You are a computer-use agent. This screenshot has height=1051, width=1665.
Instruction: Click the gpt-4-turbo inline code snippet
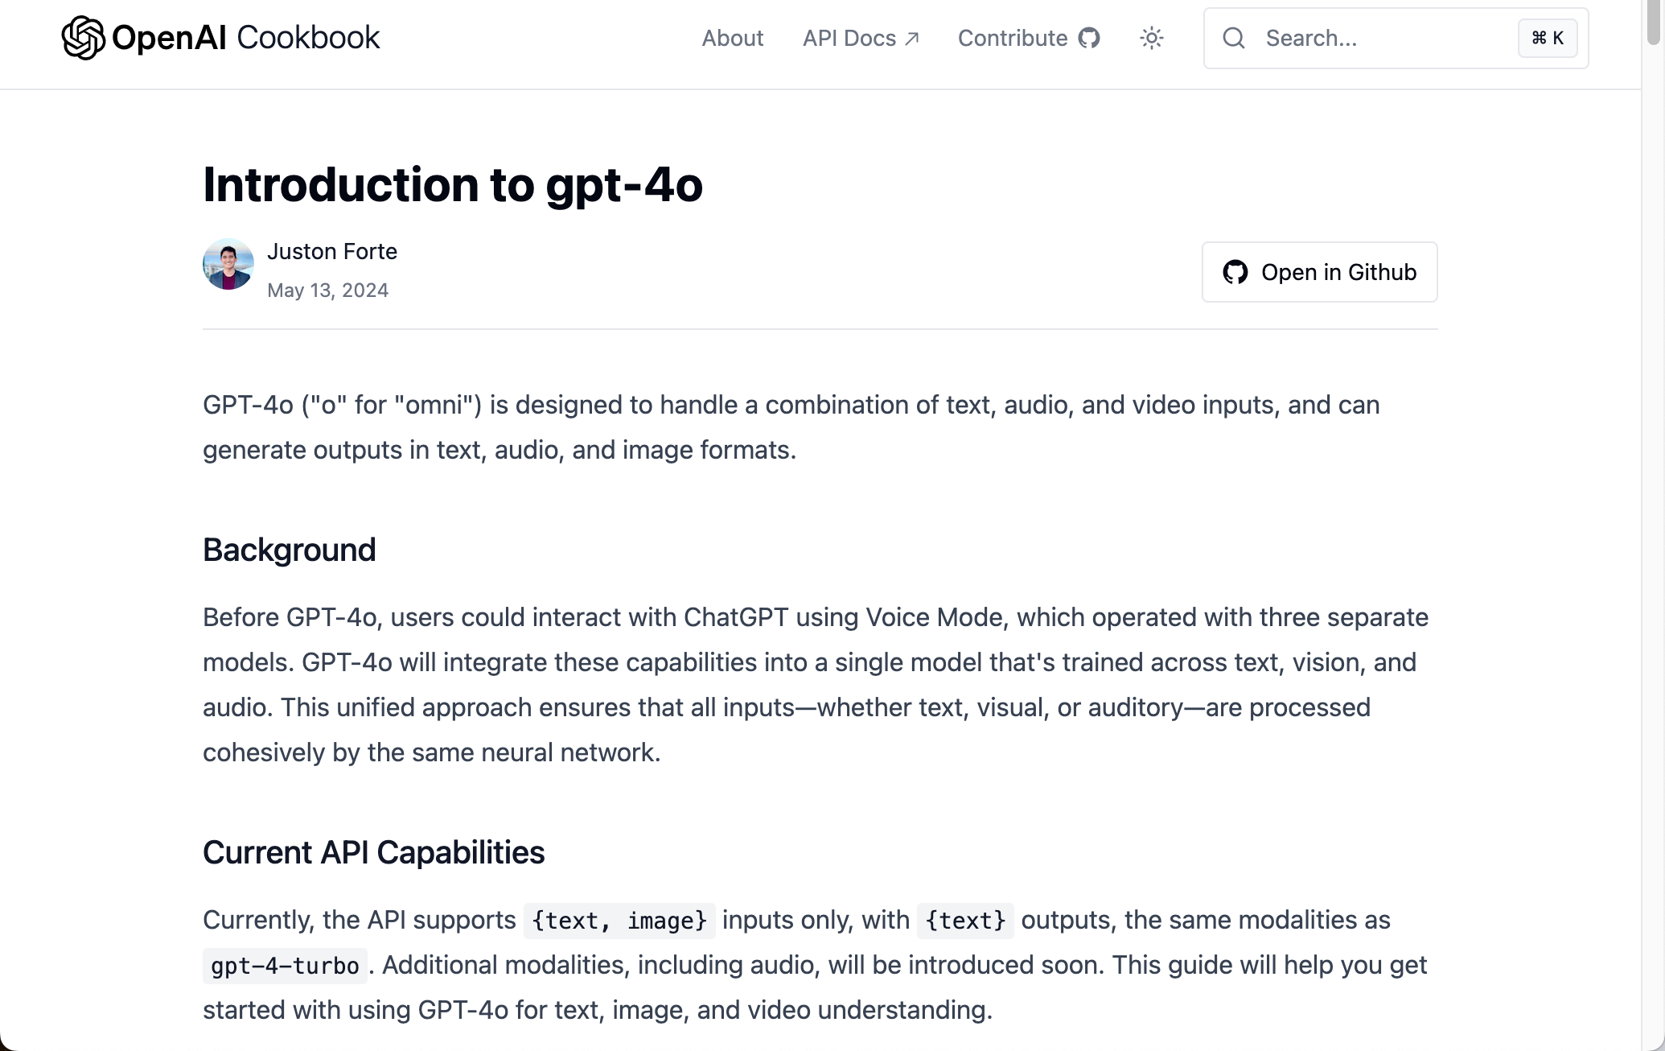coord(283,966)
